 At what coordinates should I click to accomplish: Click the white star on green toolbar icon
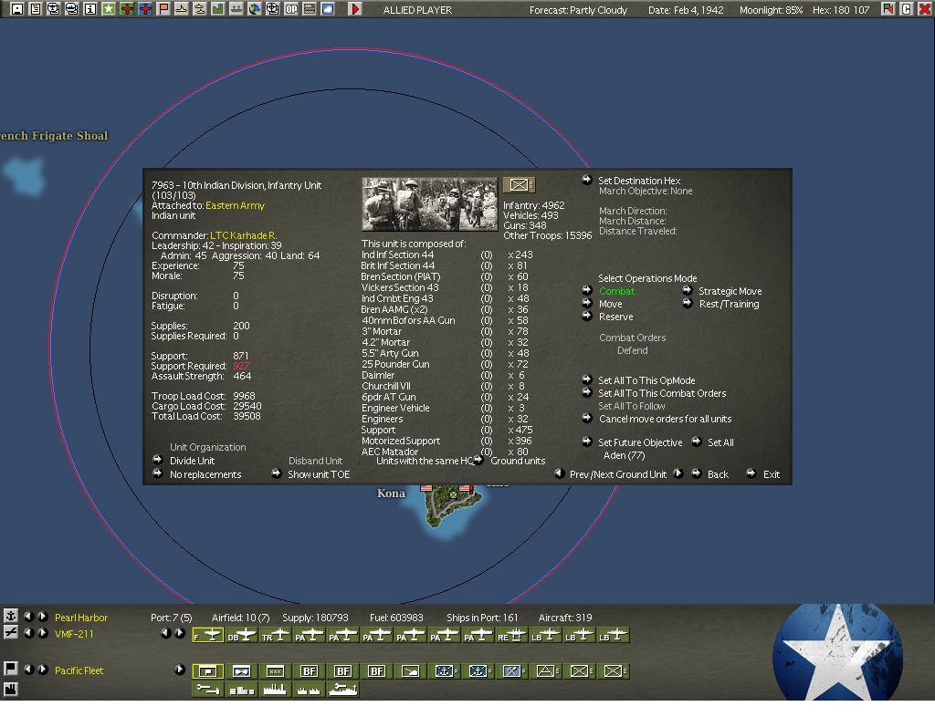point(109,9)
